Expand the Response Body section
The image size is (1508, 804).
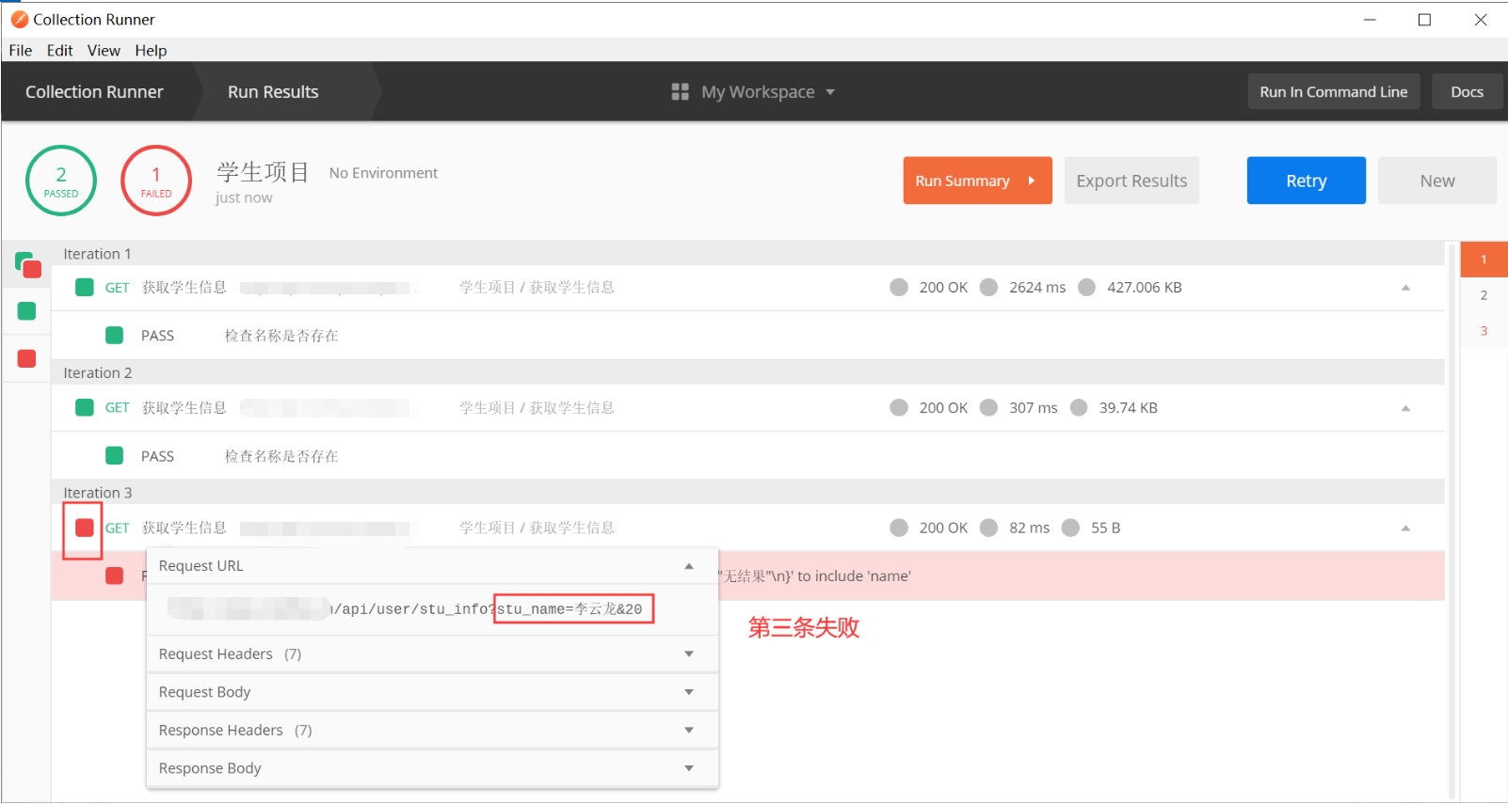[432, 768]
